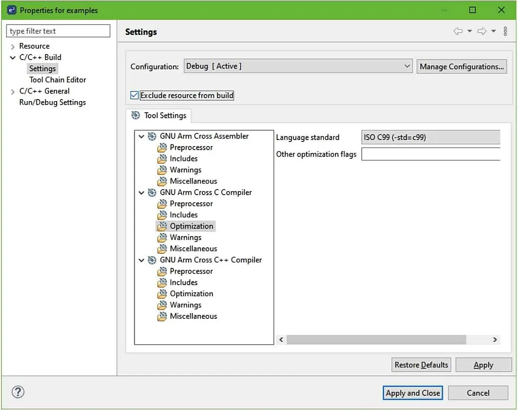Open the vertical three-dot menu icon
Image resolution: width=518 pixels, height=411 pixels.
[505, 31]
